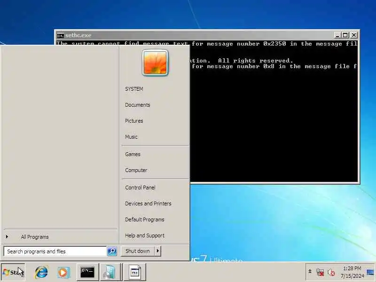
Task: Open Default Programs
Action: click(x=145, y=219)
